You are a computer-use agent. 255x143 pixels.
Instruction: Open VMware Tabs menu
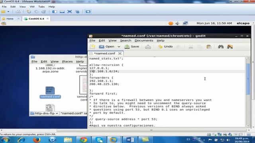(x=41, y=7)
